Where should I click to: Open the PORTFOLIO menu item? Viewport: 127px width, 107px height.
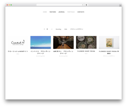pos(71,12)
